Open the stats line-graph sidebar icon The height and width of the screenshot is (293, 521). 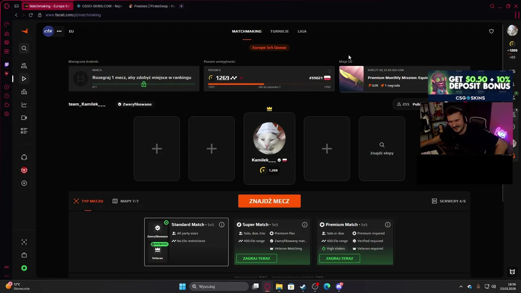[24, 105]
